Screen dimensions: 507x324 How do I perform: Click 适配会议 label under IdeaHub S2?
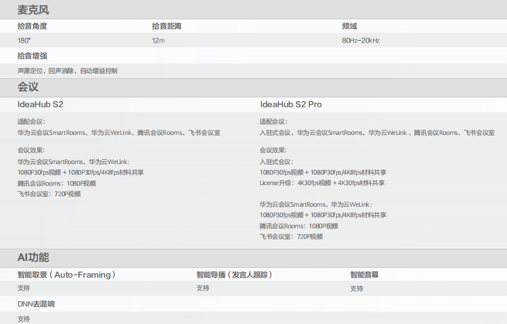[32, 121]
